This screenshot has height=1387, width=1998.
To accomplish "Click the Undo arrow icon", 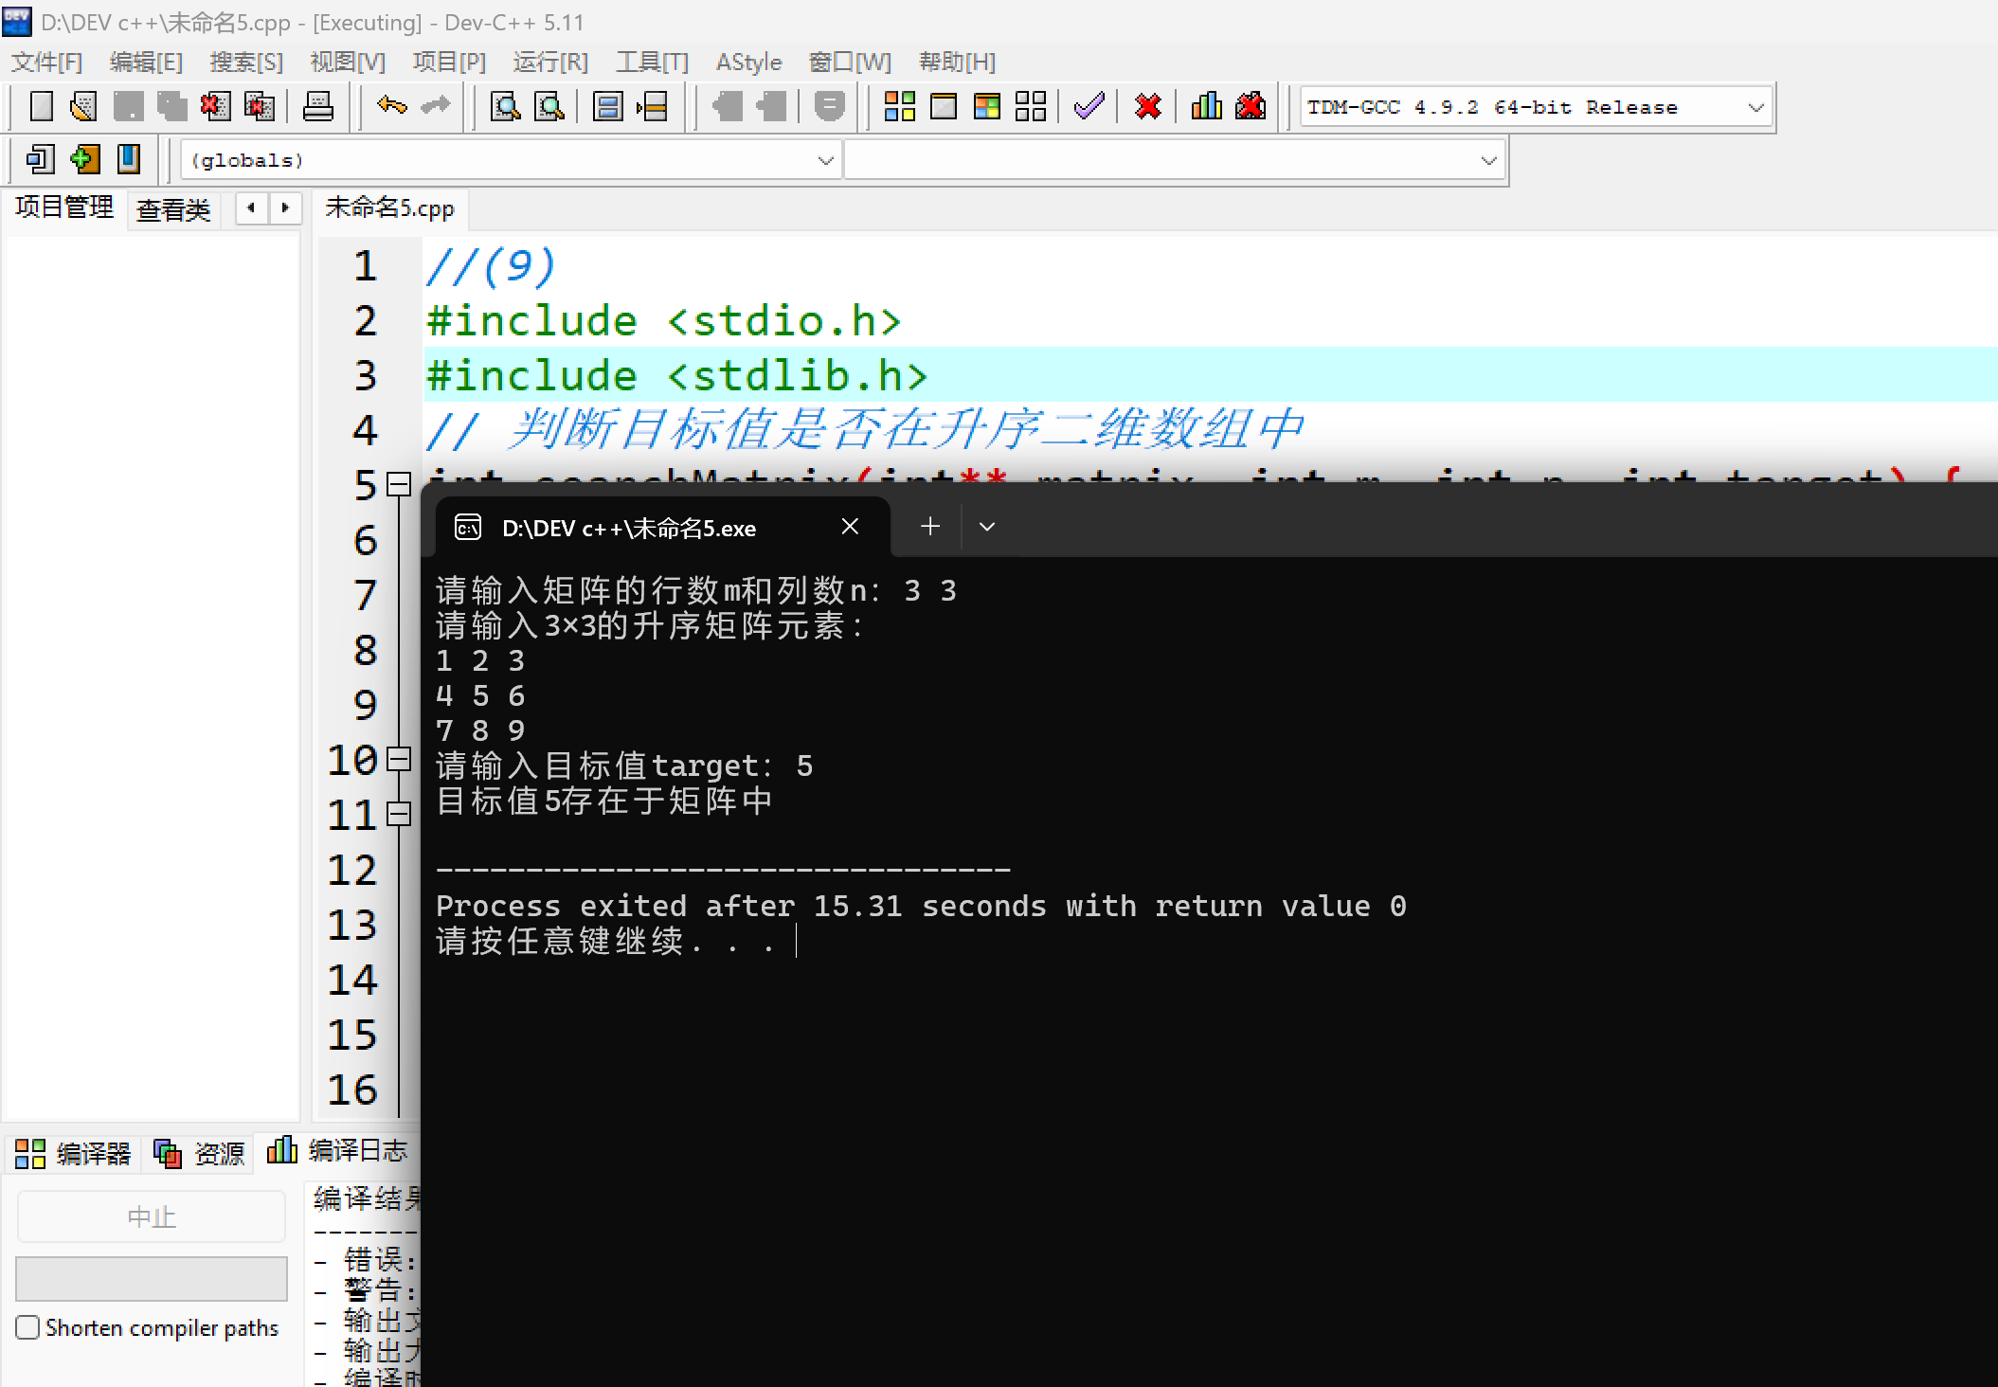I will click(391, 106).
